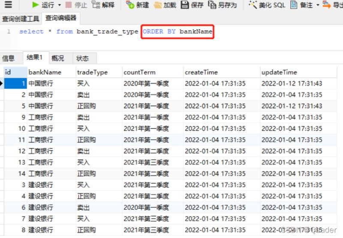Select the id cell with value 13
Screen dimensions: 343x238
15,163
